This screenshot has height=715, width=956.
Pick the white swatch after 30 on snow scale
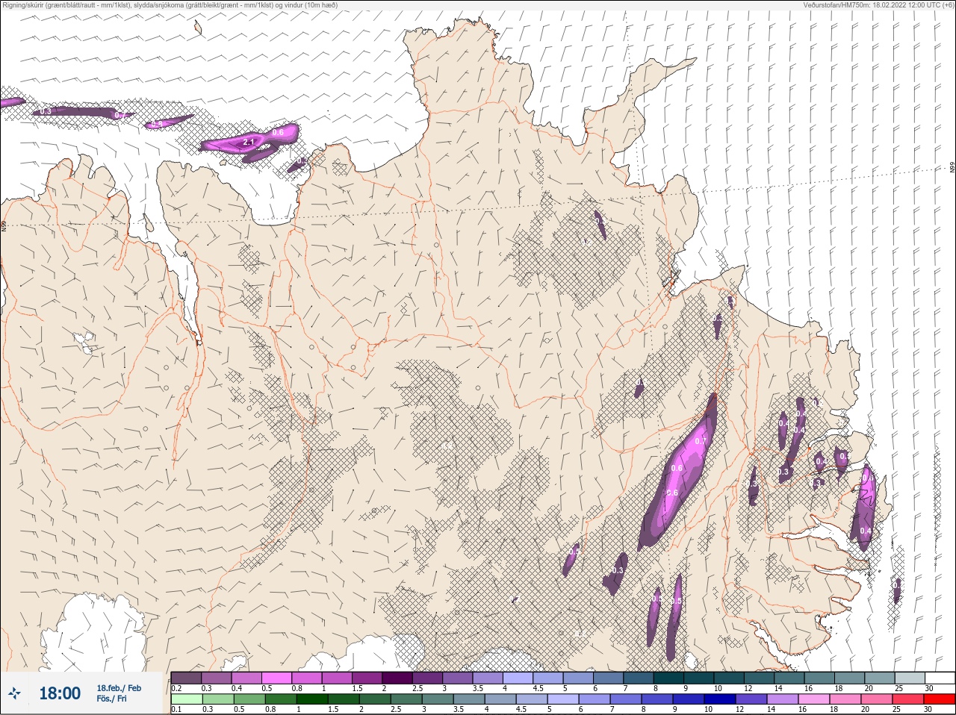pyautogui.click(x=940, y=678)
